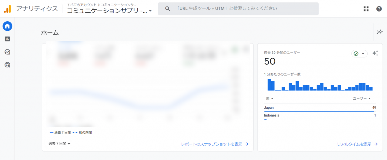Click the sparkle icon in realtime card
Image resolution: width=387 pixels, height=160 pixels.
click(x=375, y=53)
